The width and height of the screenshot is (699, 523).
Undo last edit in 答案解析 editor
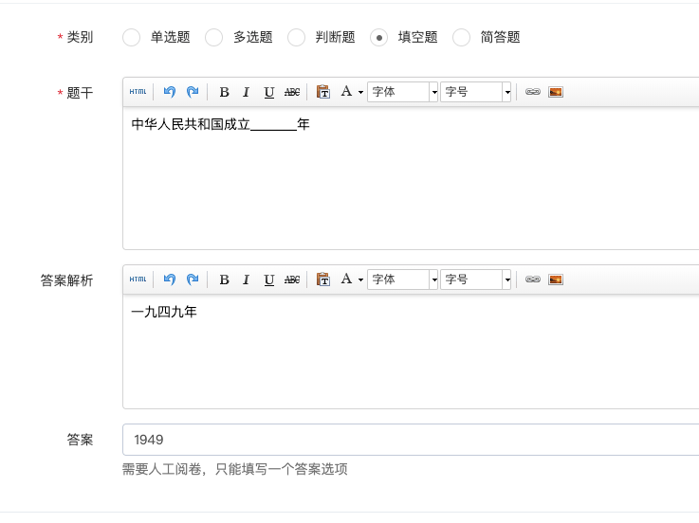pyautogui.click(x=170, y=280)
